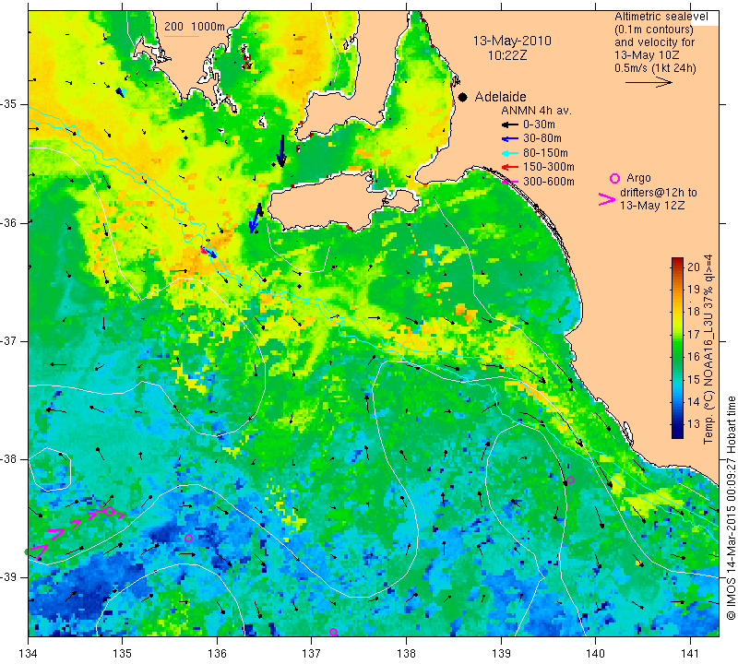
Task: Select the magenta 300-600m legend arrow
Action: pyautogui.click(x=510, y=182)
